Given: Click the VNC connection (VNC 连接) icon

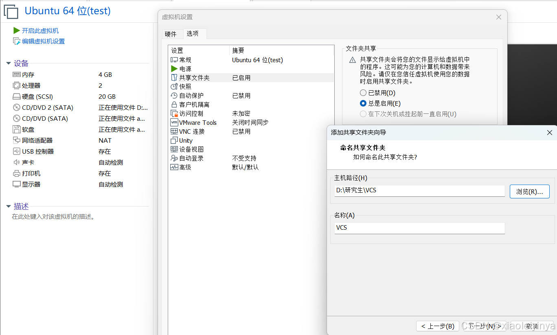Looking at the screenshot, I should [x=174, y=132].
